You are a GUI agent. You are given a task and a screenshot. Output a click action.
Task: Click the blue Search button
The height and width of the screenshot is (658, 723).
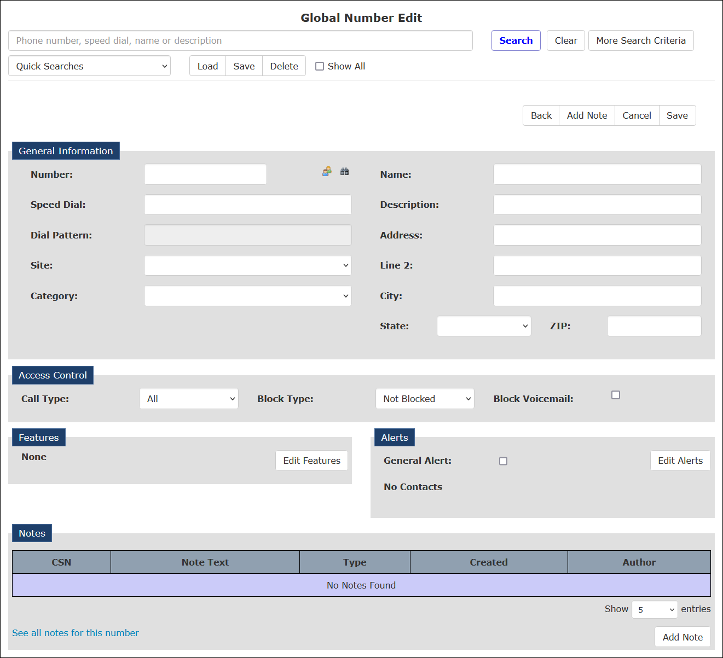pos(516,40)
